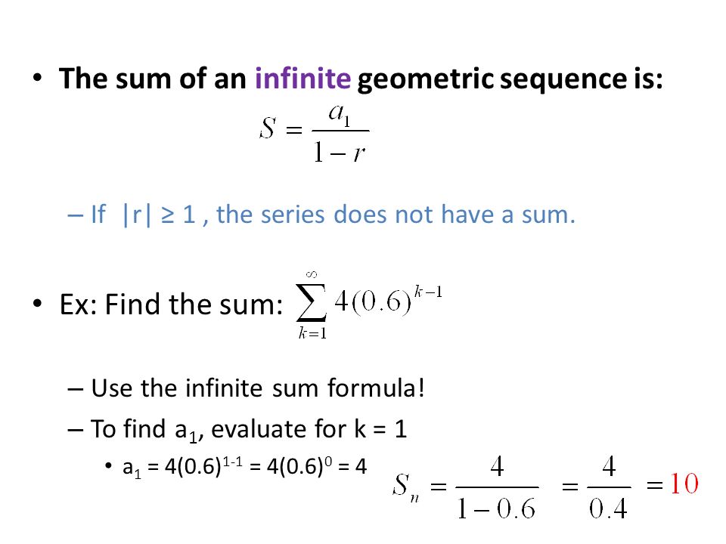Click the fraction 4 over 1 − 0.6
Screen dimensions: 726x544
(497, 487)
